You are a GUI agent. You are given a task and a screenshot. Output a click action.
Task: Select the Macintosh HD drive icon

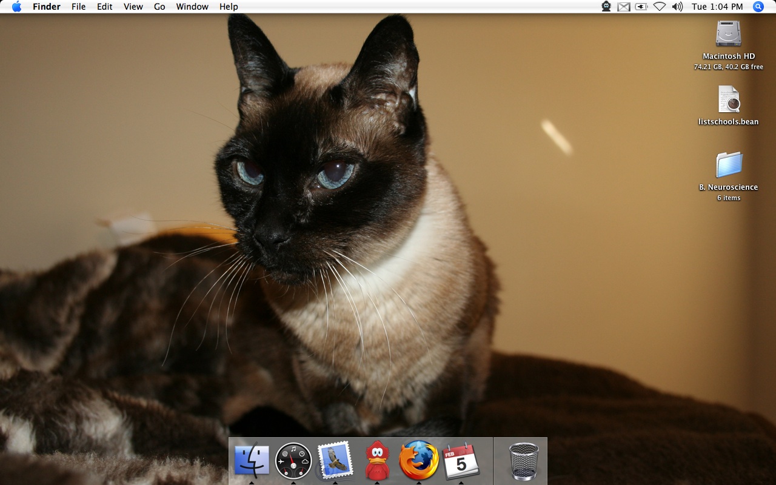pyautogui.click(x=728, y=34)
